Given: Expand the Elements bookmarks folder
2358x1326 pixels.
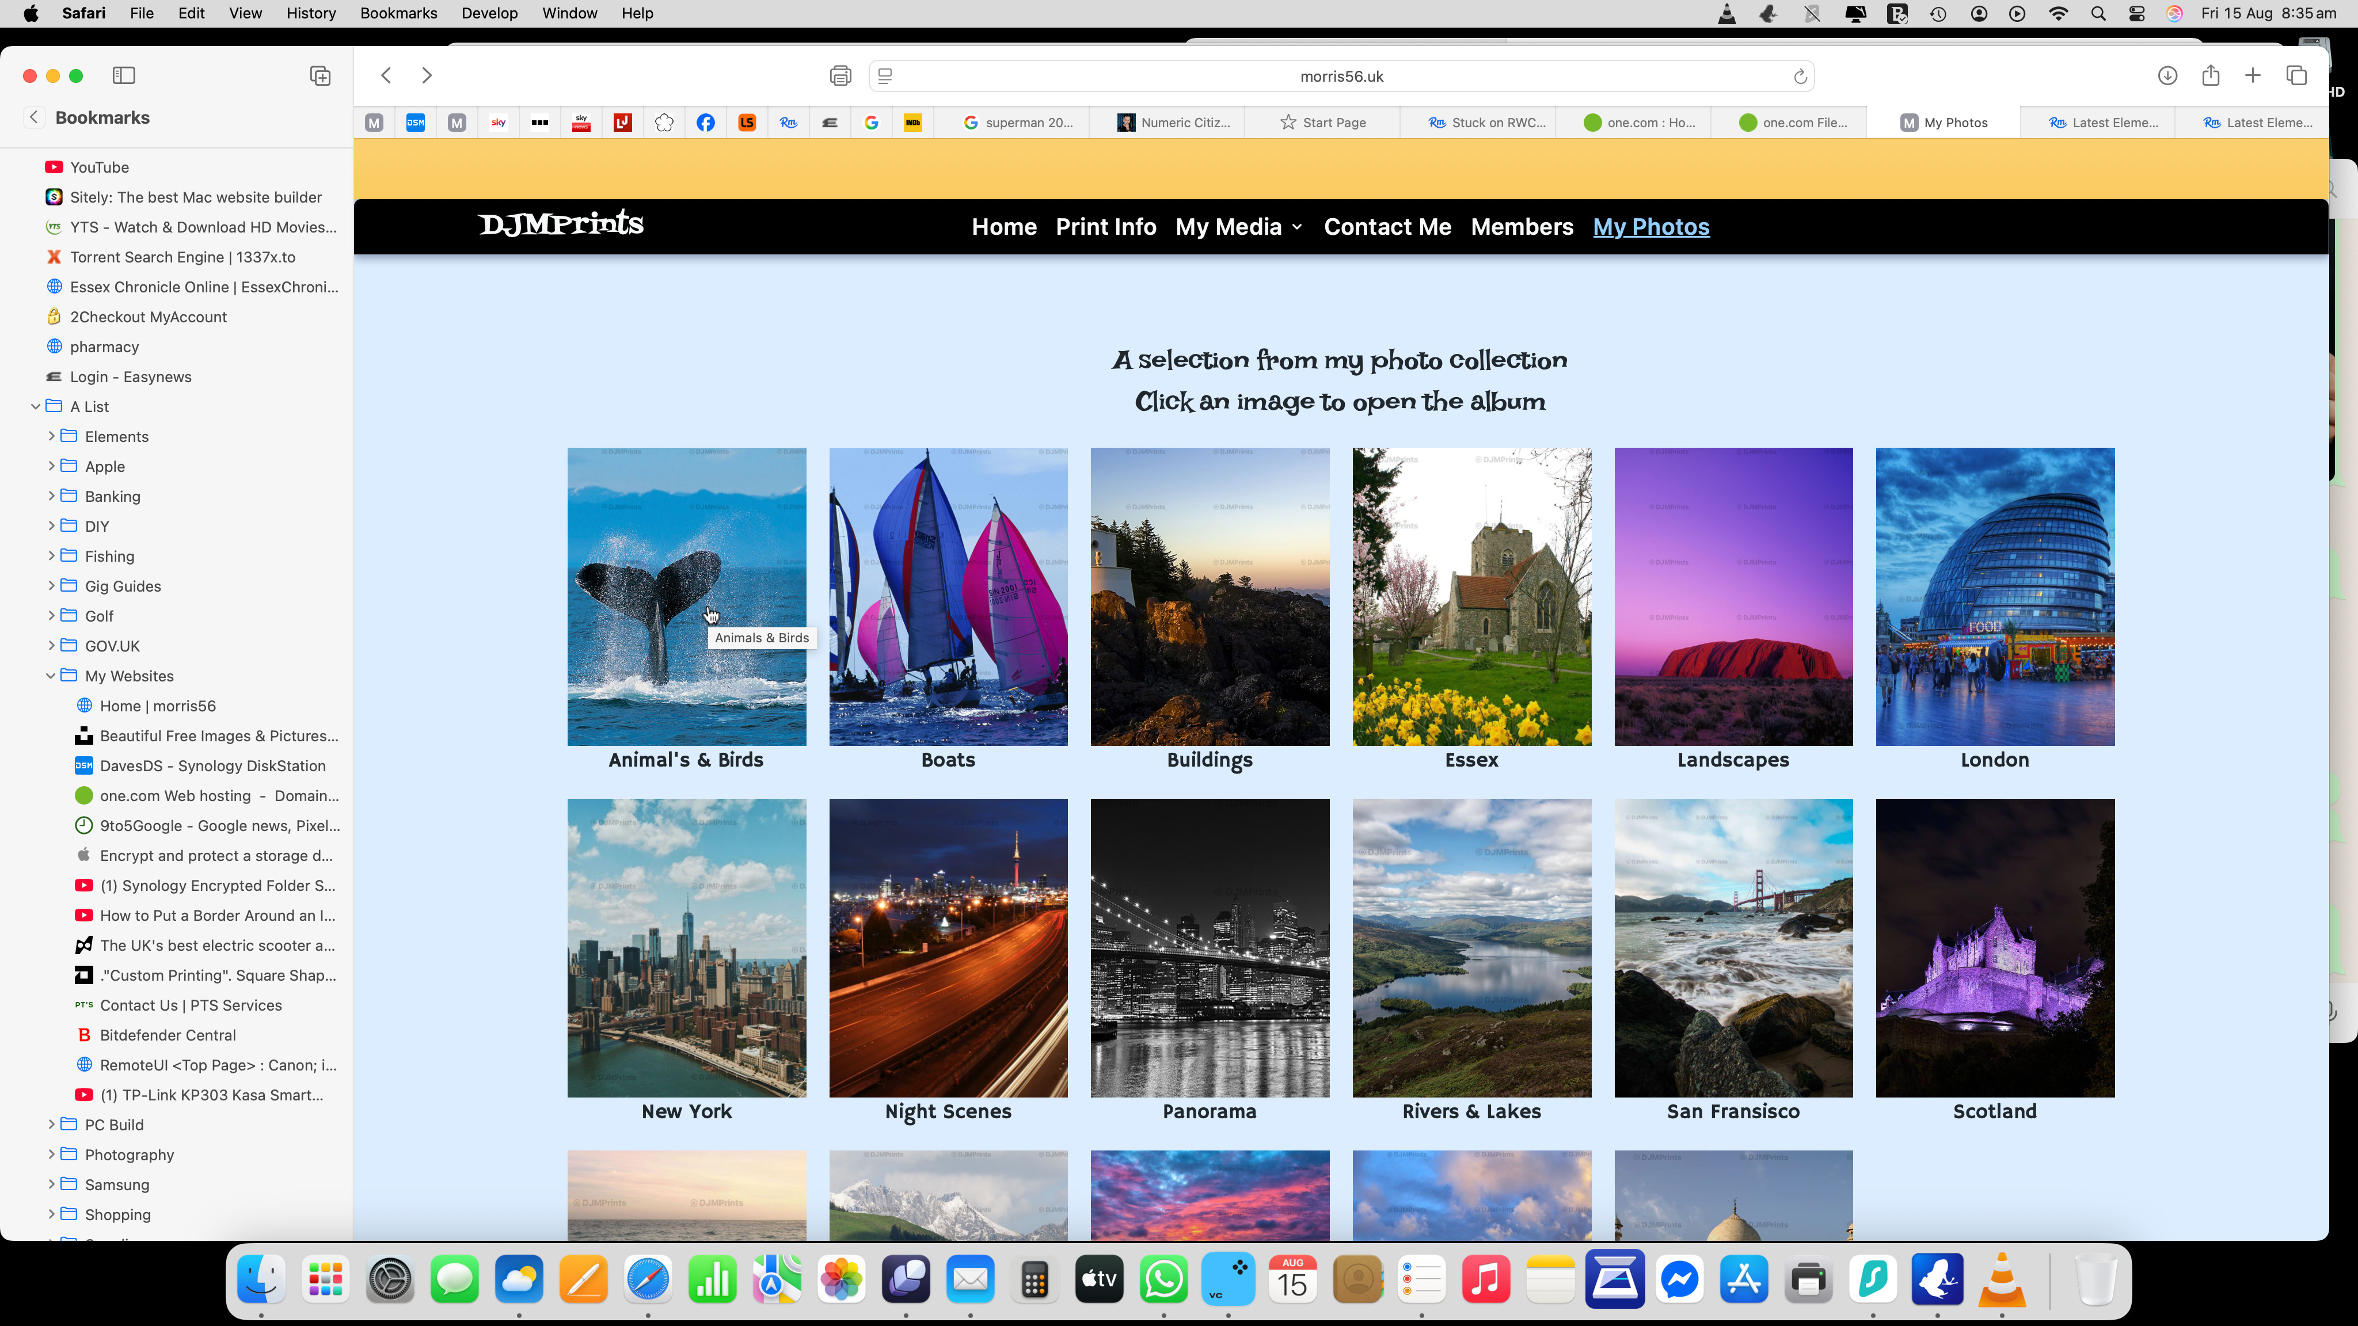Looking at the screenshot, I should (51, 436).
